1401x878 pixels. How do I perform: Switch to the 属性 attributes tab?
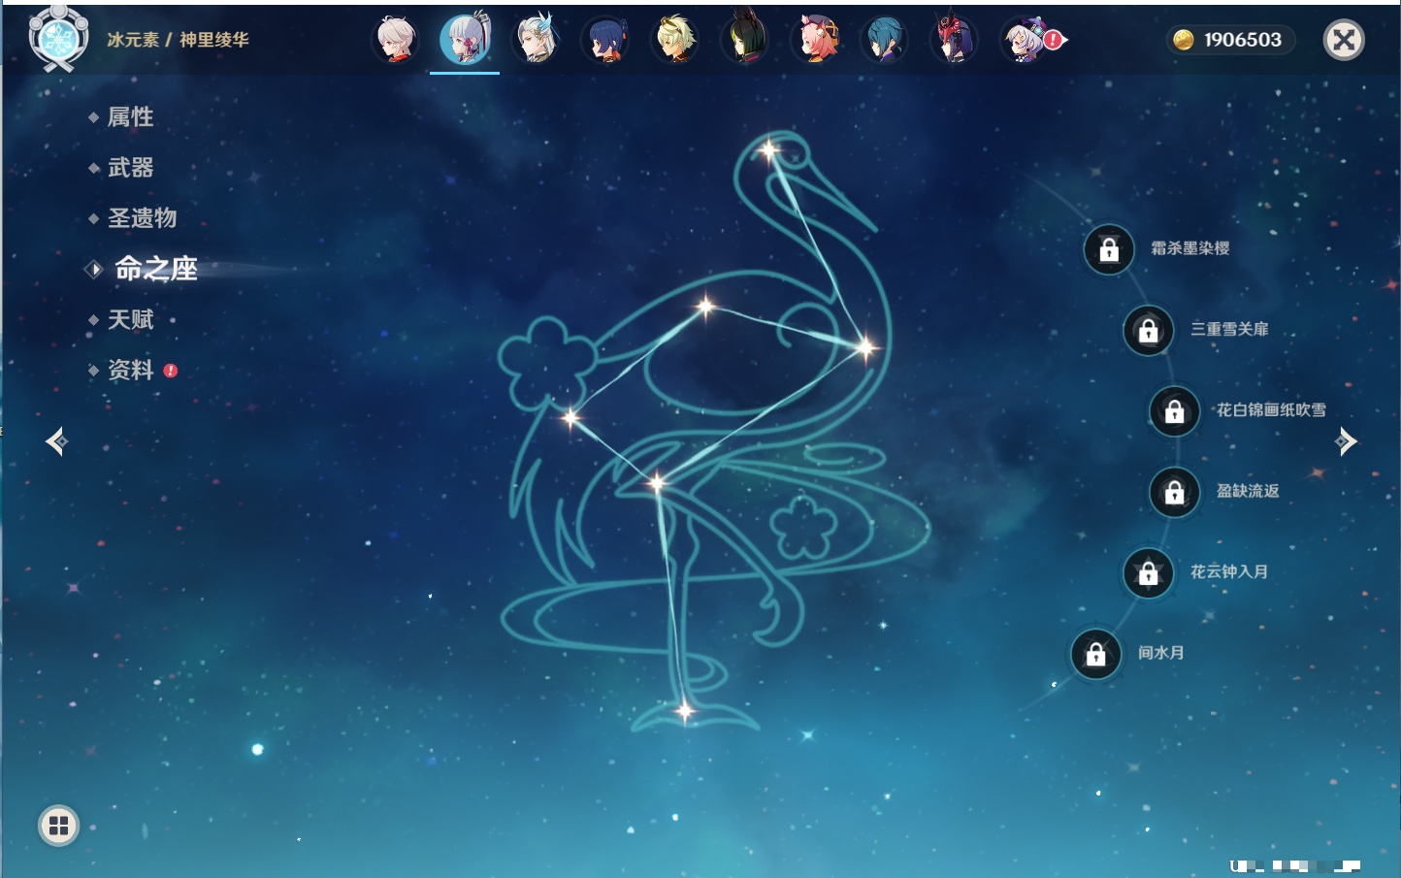point(130,117)
